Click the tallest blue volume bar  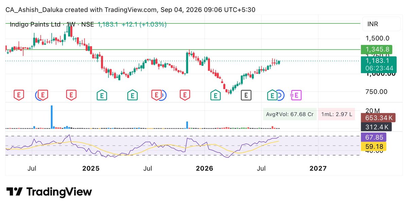52,117
